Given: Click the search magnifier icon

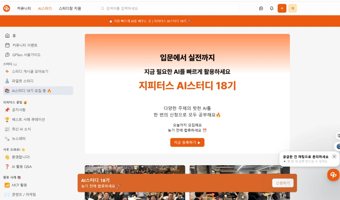Looking at the screenshot, I should [x=102, y=8].
